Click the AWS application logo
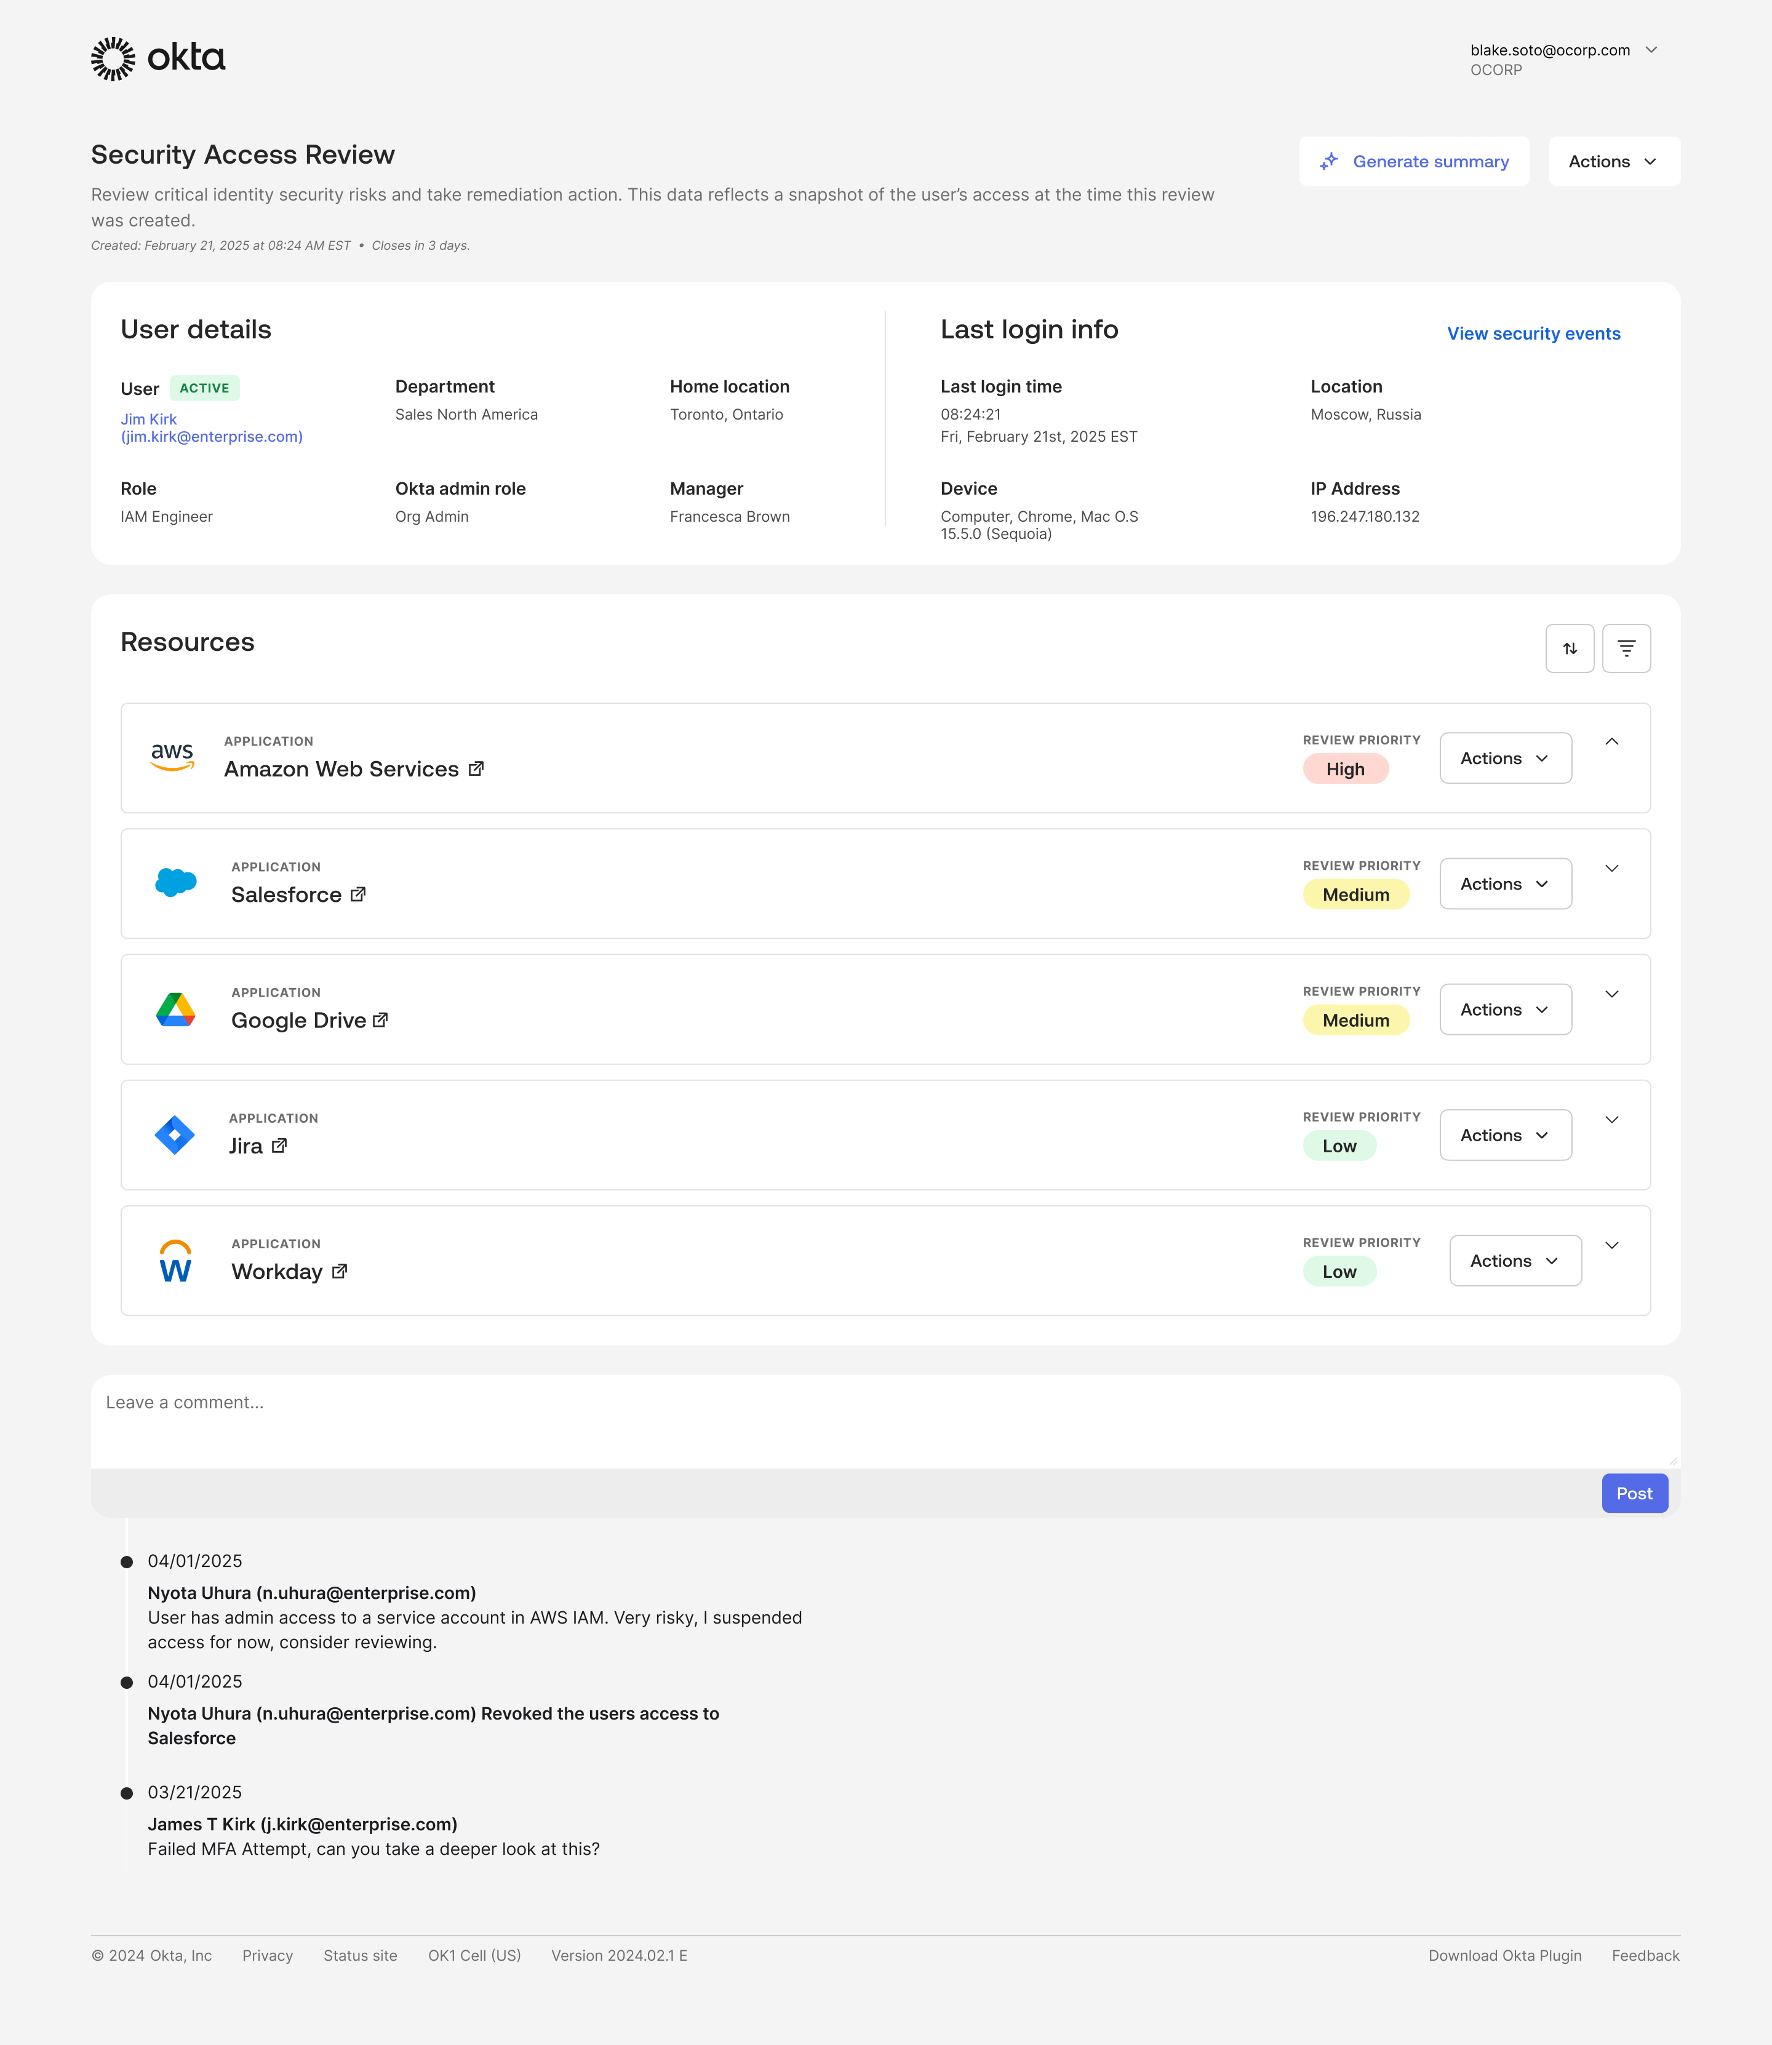 pos(172,757)
